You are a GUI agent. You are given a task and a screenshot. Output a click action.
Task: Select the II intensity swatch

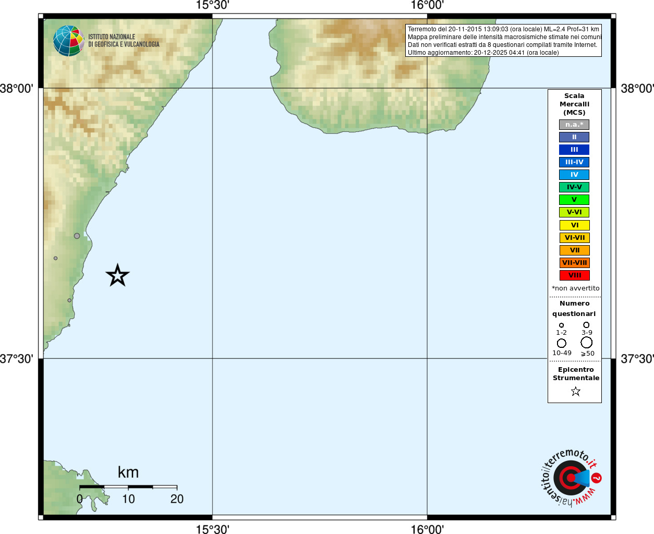click(x=574, y=137)
